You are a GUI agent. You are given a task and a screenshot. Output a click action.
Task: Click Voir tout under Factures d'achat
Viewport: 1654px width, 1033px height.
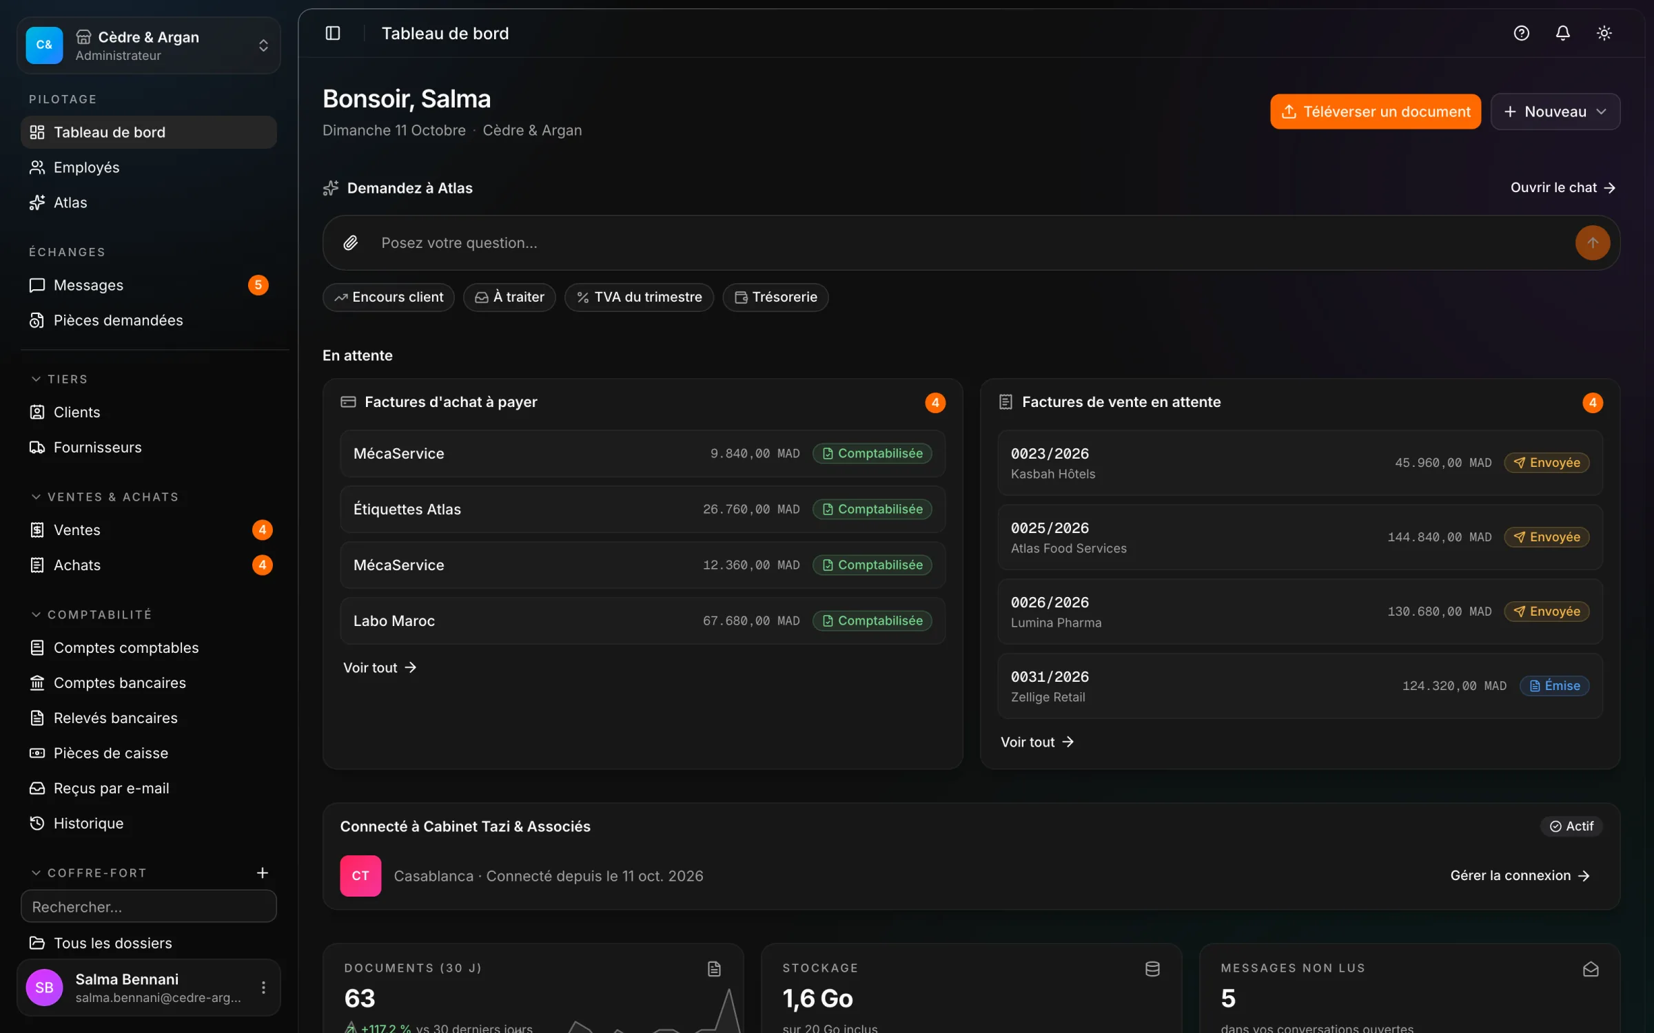point(380,667)
